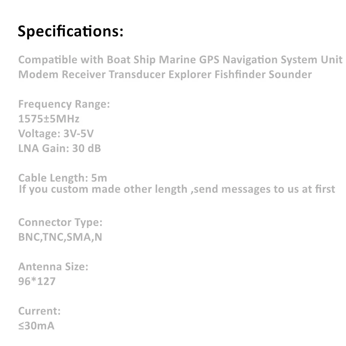346x346 pixels.
Task: Select the Frequency Range label
Action: (x=64, y=104)
